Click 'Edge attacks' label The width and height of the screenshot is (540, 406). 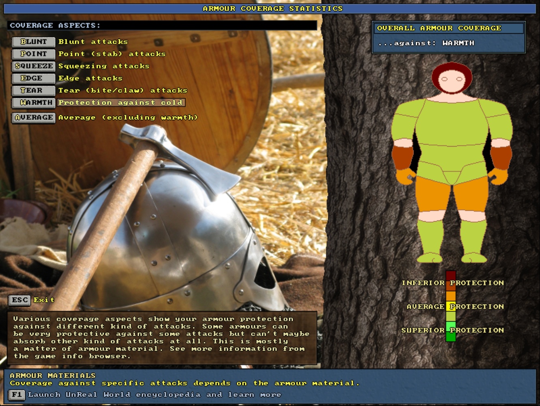90,78
